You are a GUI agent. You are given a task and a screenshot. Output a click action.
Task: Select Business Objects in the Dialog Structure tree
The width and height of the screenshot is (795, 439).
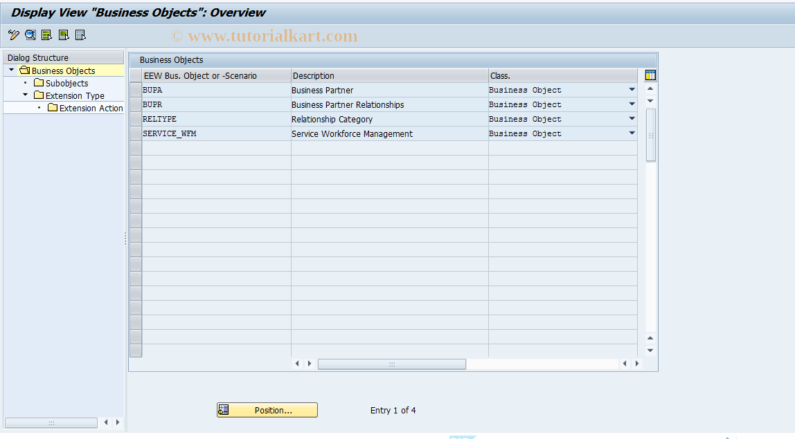64,71
